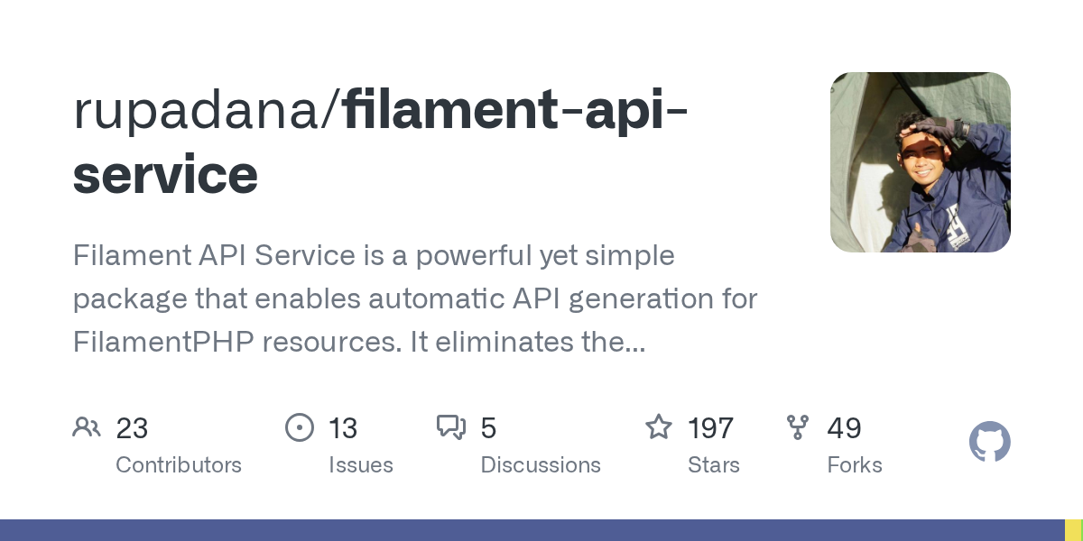Select the Contributors label
The width and height of the screenshot is (1083, 541).
[x=179, y=465]
